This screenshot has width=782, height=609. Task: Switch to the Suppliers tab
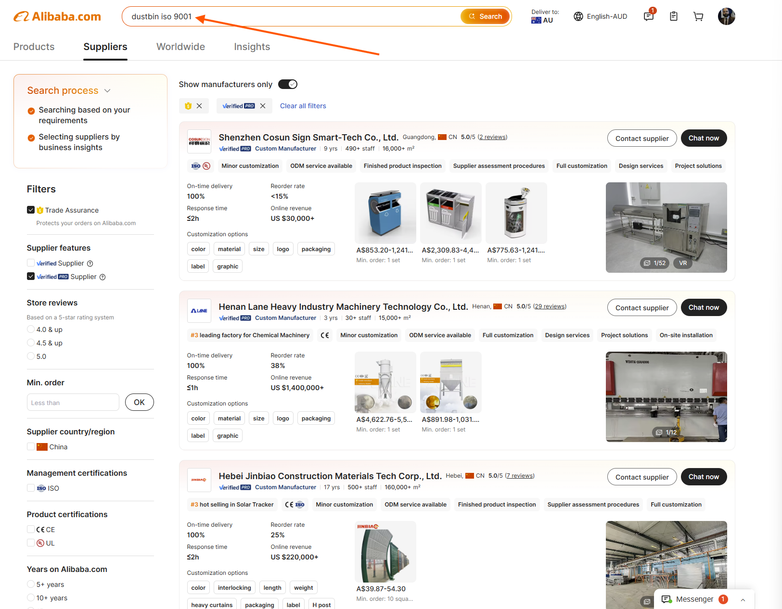(x=105, y=47)
